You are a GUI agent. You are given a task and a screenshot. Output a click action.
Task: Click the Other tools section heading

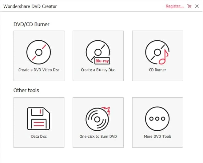[x=26, y=90]
